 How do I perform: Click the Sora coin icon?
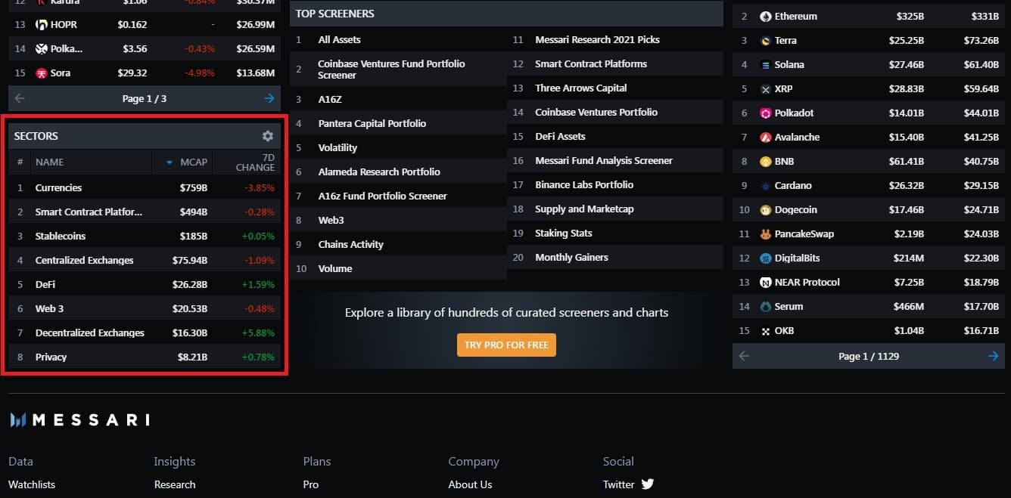pyautogui.click(x=42, y=73)
